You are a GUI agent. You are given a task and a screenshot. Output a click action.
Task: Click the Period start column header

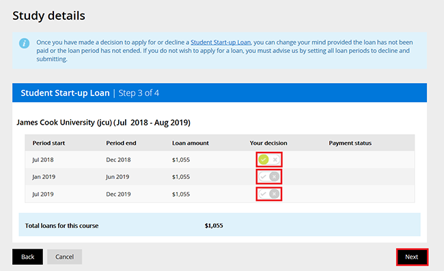coord(48,143)
